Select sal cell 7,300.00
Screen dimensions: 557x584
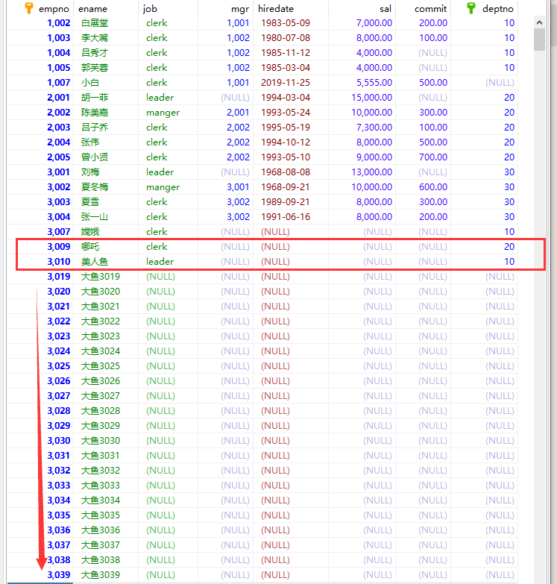[x=362, y=128]
